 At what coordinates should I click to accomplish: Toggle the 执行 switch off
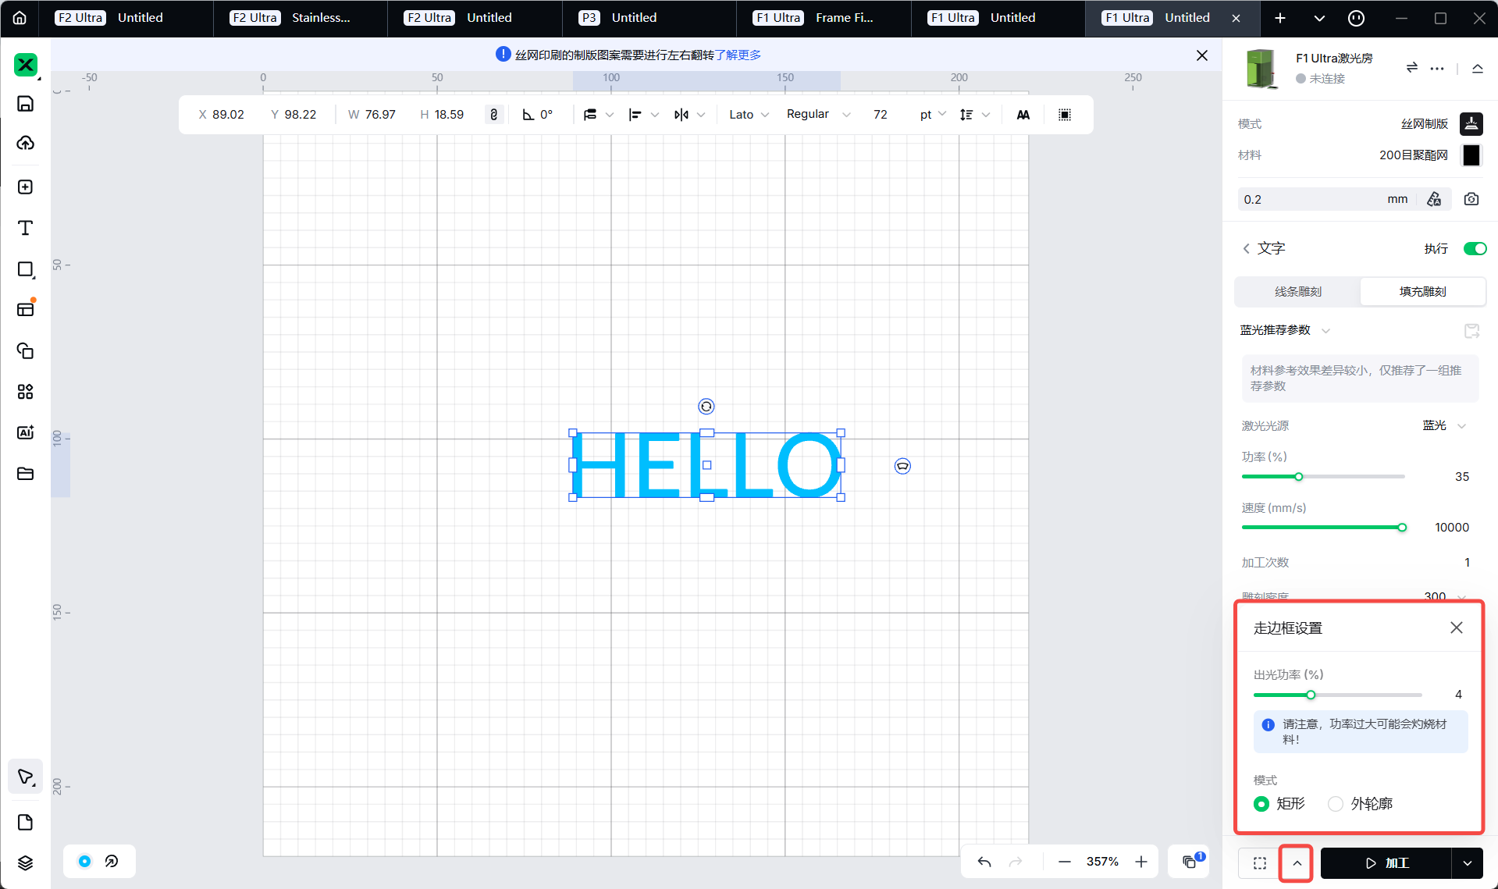pos(1475,248)
